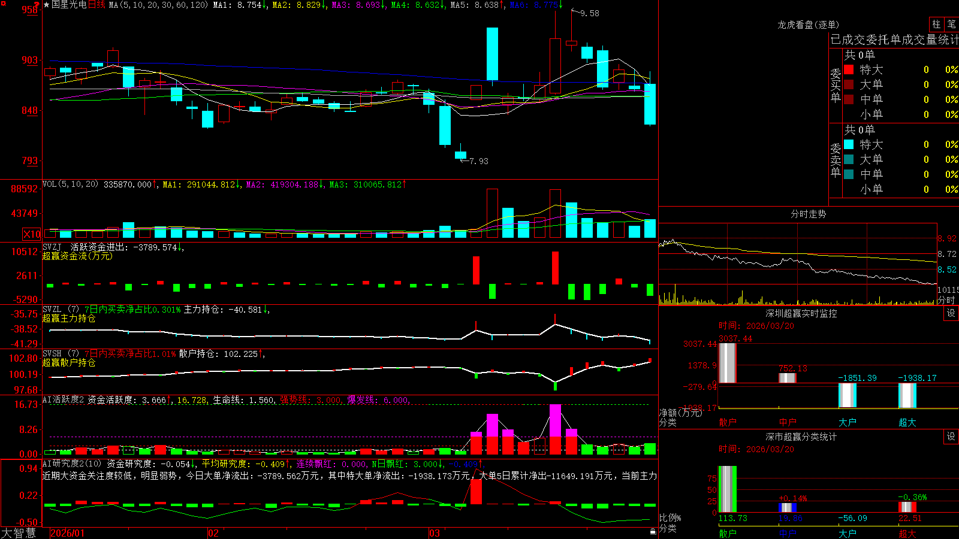The width and height of the screenshot is (959, 539).
Task: Click the 大智慧 logo label
Action: click(19, 533)
